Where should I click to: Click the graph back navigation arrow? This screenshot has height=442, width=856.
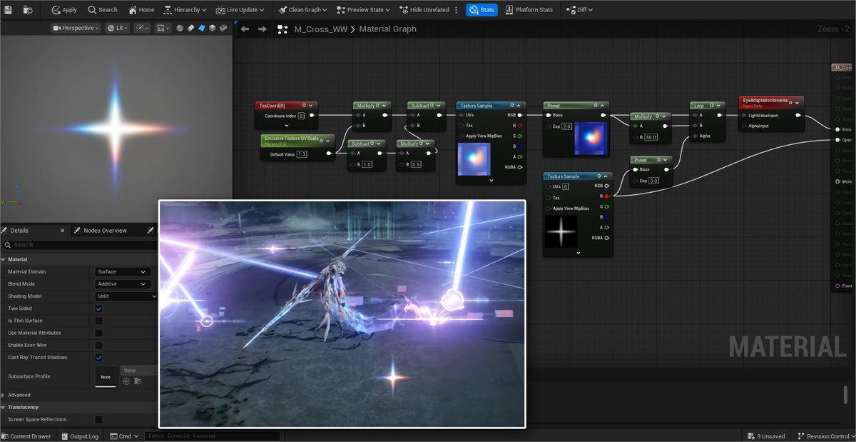pyautogui.click(x=245, y=29)
